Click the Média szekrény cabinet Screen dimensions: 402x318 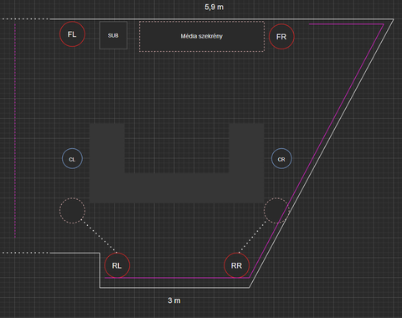pyautogui.click(x=202, y=36)
